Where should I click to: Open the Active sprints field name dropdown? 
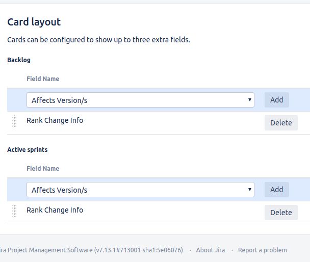pyautogui.click(x=140, y=190)
